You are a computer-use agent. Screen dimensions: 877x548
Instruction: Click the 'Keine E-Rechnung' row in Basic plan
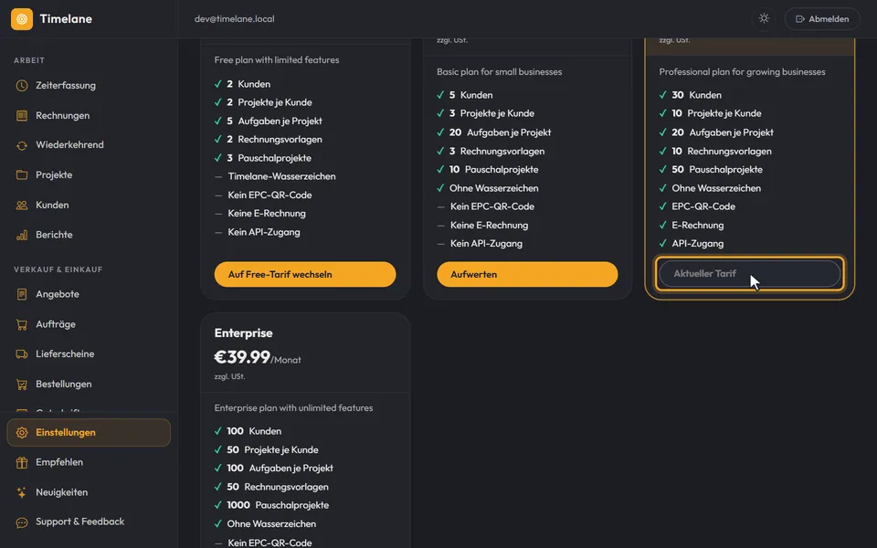[x=482, y=226]
